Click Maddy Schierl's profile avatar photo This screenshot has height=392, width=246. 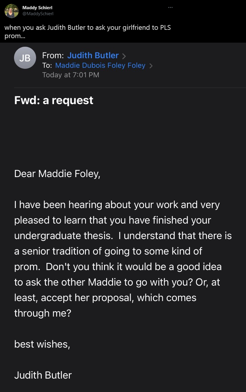pyautogui.click(x=12, y=11)
